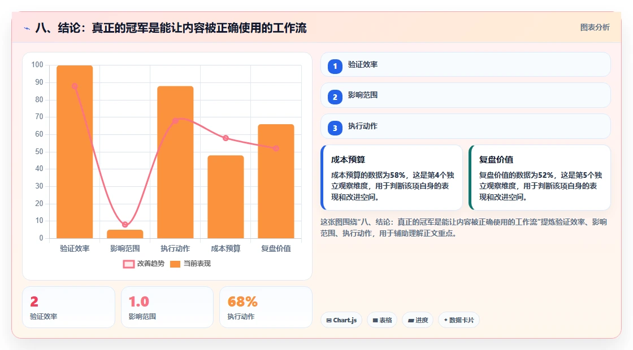633x350 pixels.
Task: Click the 执行动作 orange bar
Action: click(x=175, y=162)
